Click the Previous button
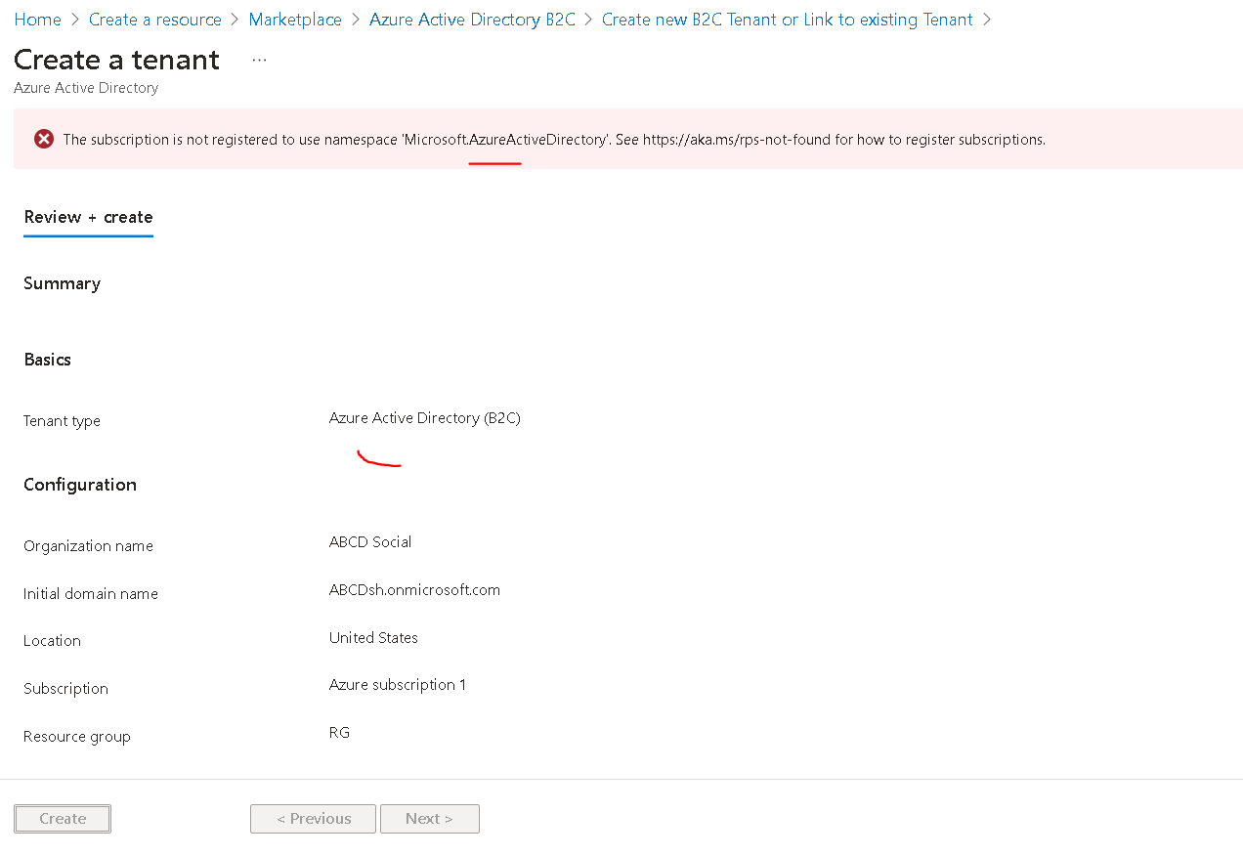1243x856 pixels. pyautogui.click(x=313, y=818)
